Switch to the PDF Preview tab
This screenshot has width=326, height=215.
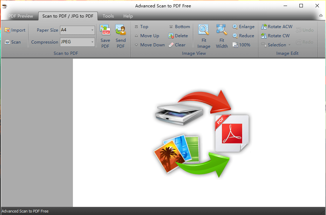[x=21, y=16]
